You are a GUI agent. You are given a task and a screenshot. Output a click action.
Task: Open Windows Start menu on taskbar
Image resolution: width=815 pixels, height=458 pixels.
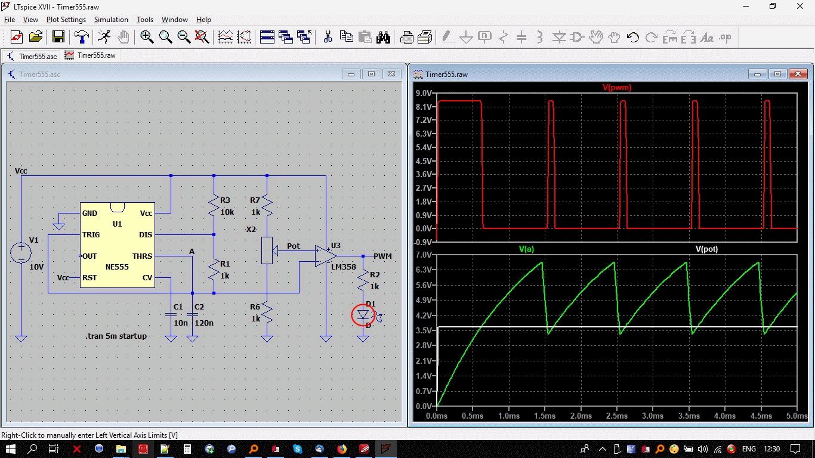(11, 448)
